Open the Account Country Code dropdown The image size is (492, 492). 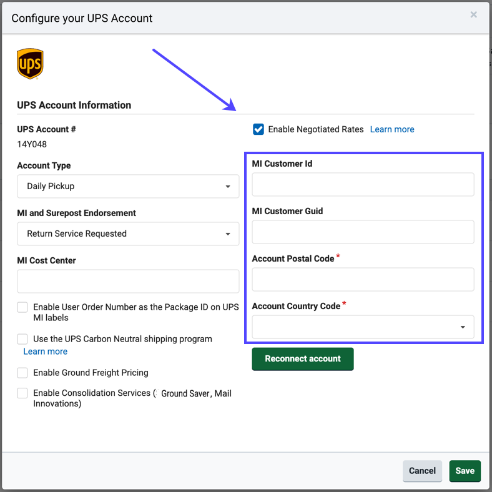pos(363,327)
